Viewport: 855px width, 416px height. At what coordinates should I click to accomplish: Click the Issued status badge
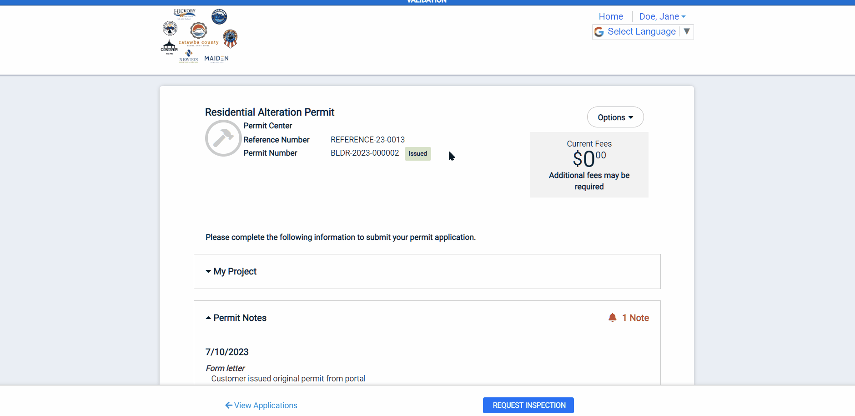coord(417,154)
